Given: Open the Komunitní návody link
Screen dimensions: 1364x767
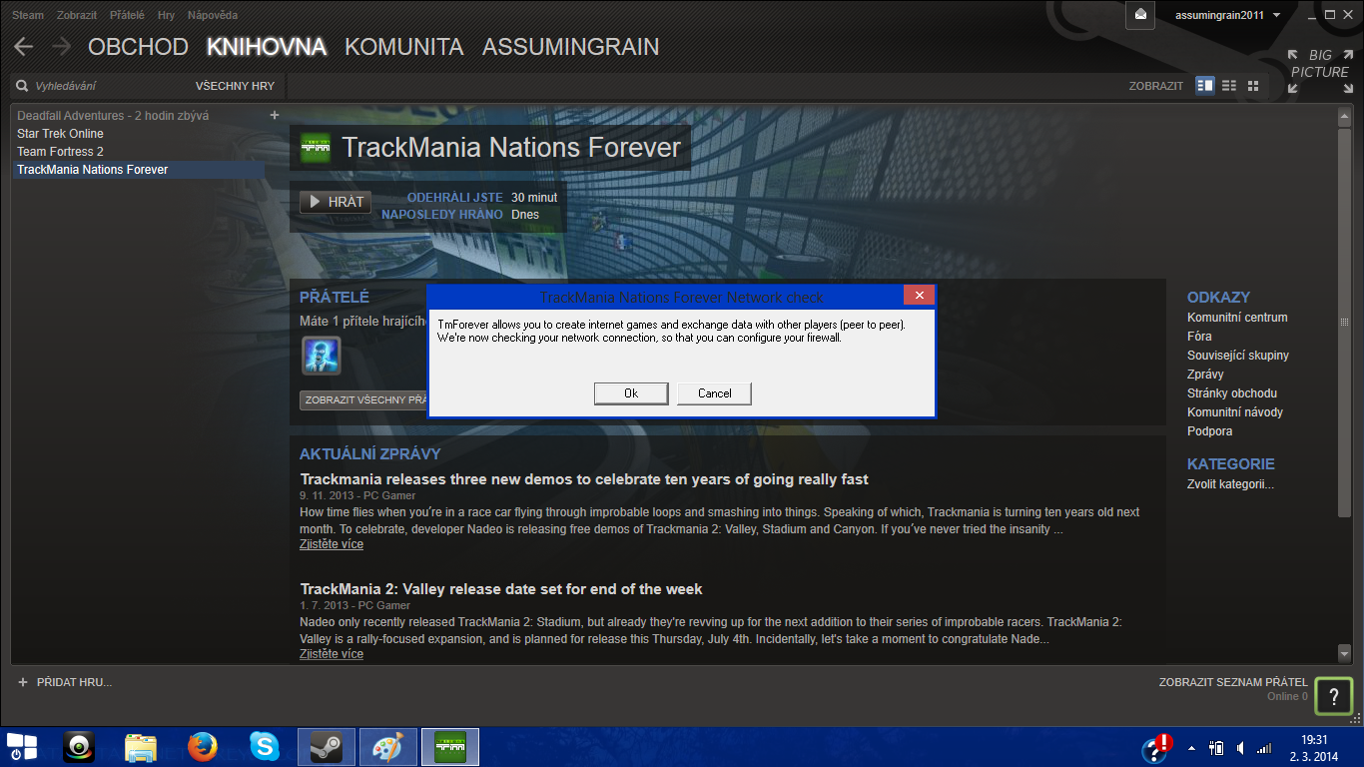Looking at the screenshot, I should (x=1235, y=412).
